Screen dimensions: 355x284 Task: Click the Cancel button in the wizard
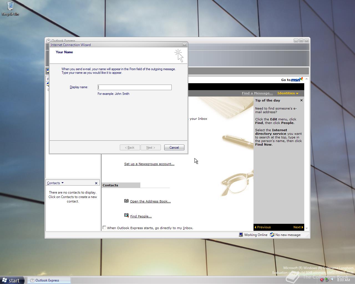pyautogui.click(x=174, y=148)
